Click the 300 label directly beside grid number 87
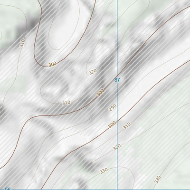 coord(100,93)
